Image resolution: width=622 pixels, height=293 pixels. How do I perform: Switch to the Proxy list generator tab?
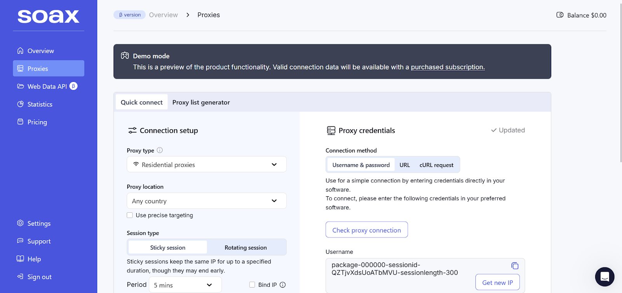pyautogui.click(x=201, y=102)
